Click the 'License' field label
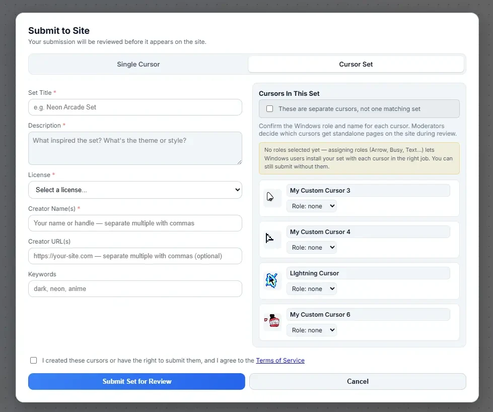This screenshot has height=412, width=493. pyautogui.click(x=39, y=174)
